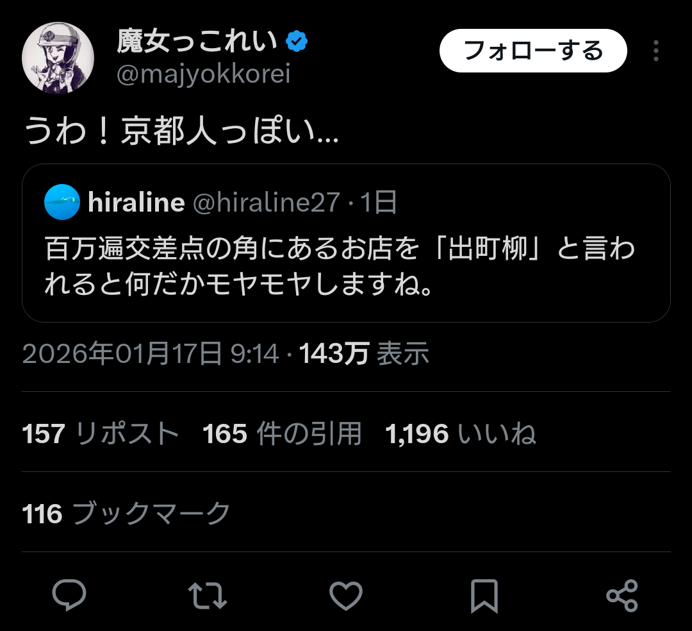Viewport: 692px width, 631px height.
Task: Click the 2026年01月17日 9:14 timestamp
Action: tap(151, 353)
